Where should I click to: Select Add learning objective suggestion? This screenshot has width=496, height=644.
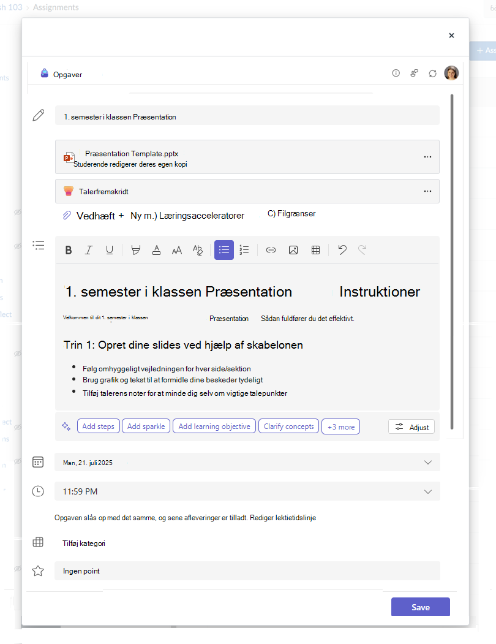coord(214,426)
